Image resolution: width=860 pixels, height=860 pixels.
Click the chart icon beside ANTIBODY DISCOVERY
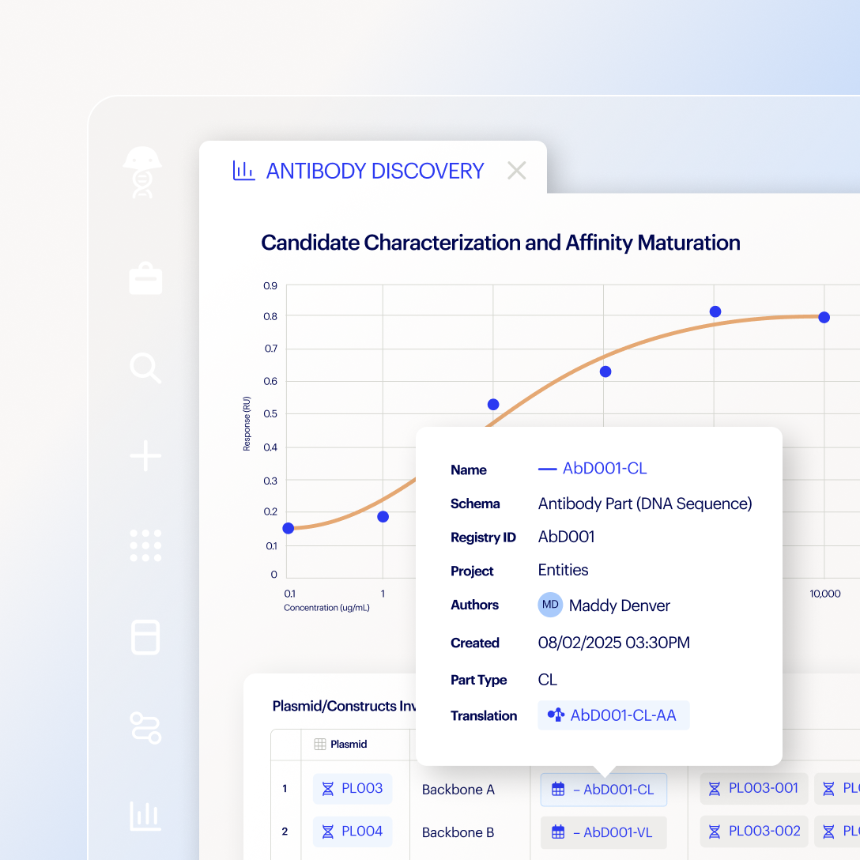pyautogui.click(x=243, y=171)
